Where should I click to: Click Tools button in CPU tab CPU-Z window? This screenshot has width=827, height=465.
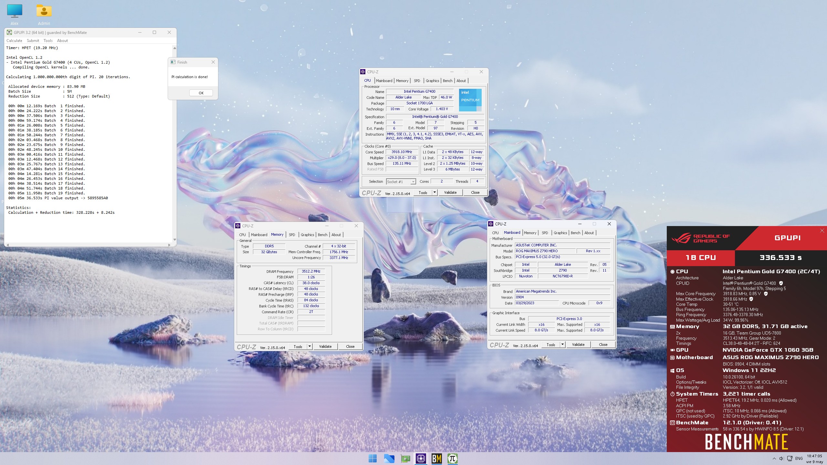(423, 193)
